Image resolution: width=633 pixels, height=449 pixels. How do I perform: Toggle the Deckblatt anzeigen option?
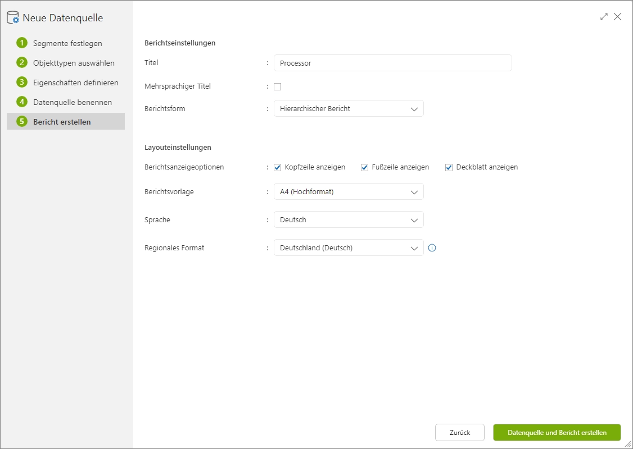point(449,167)
